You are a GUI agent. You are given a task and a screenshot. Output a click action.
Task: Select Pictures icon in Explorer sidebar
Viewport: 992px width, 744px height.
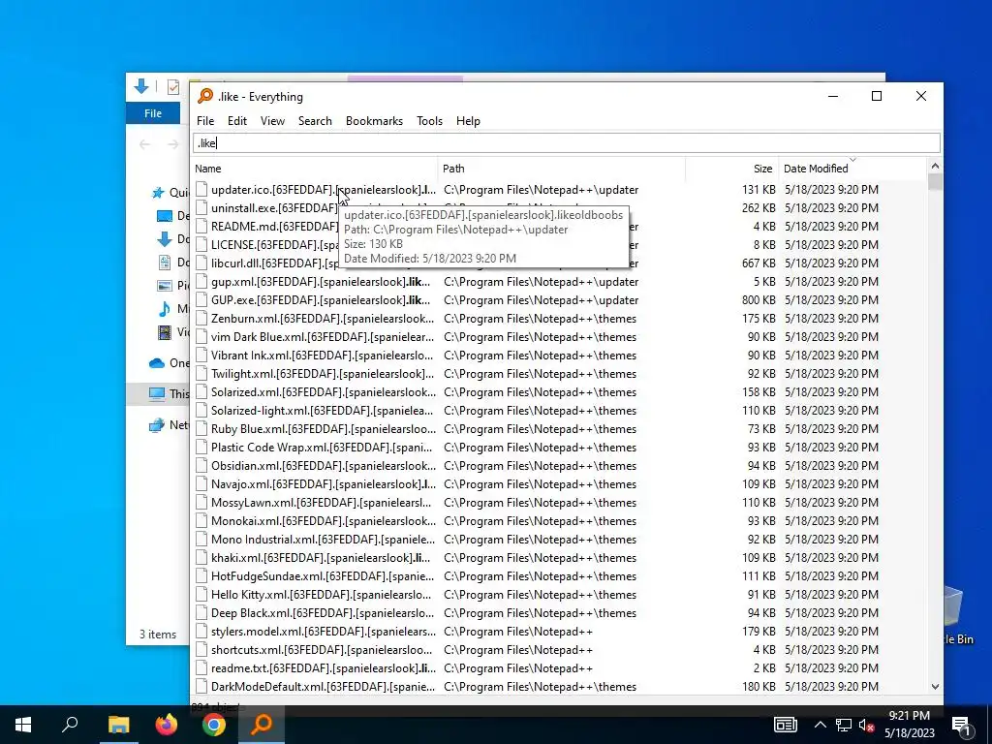tap(165, 286)
